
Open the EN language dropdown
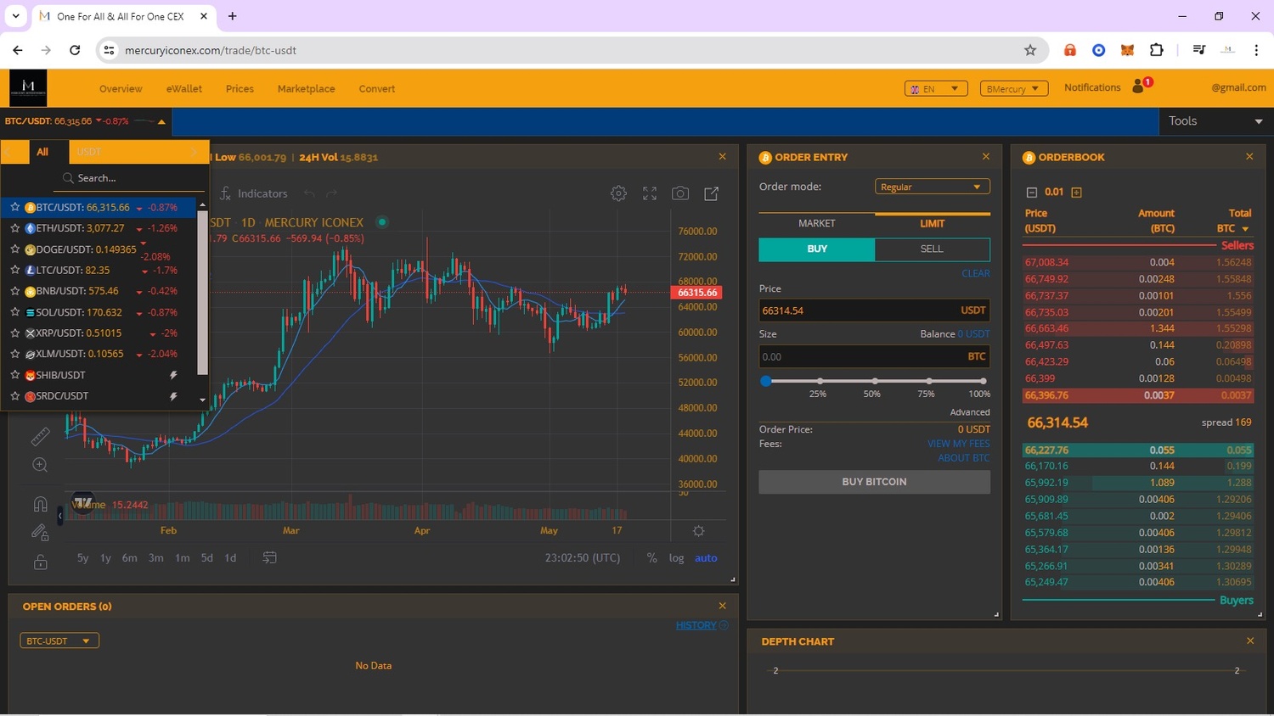click(x=936, y=88)
